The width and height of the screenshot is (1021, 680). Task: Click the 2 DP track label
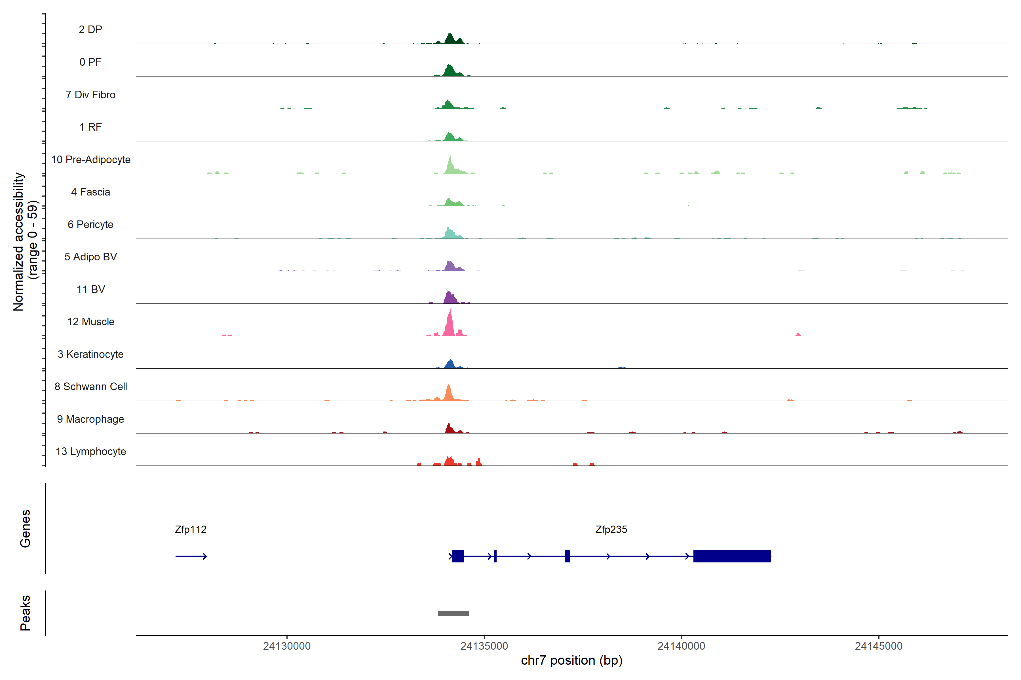pyautogui.click(x=90, y=29)
